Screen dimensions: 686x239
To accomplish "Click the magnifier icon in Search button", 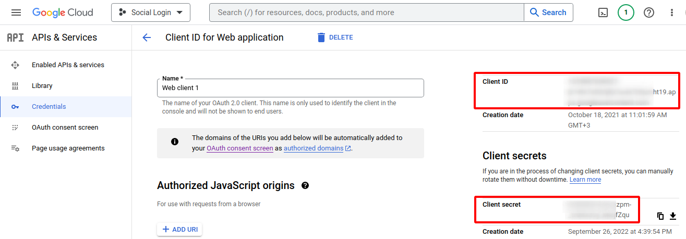I will 534,12.
